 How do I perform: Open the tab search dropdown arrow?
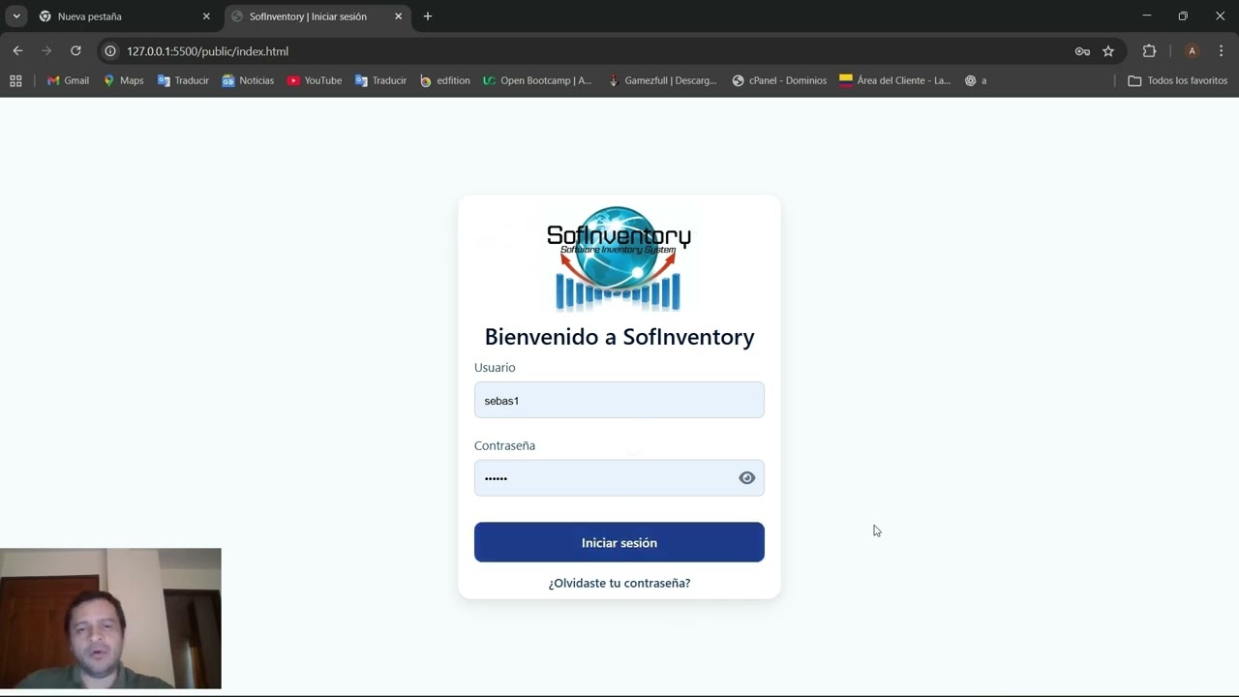pyautogui.click(x=16, y=16)
